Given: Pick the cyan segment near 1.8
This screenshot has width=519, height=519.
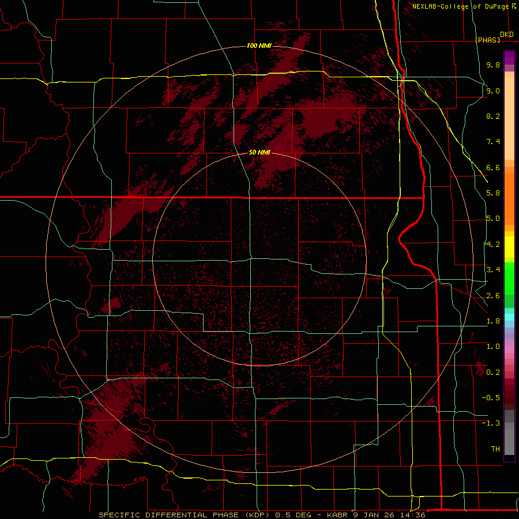Looking at the screenshot, I should (509, 317).
